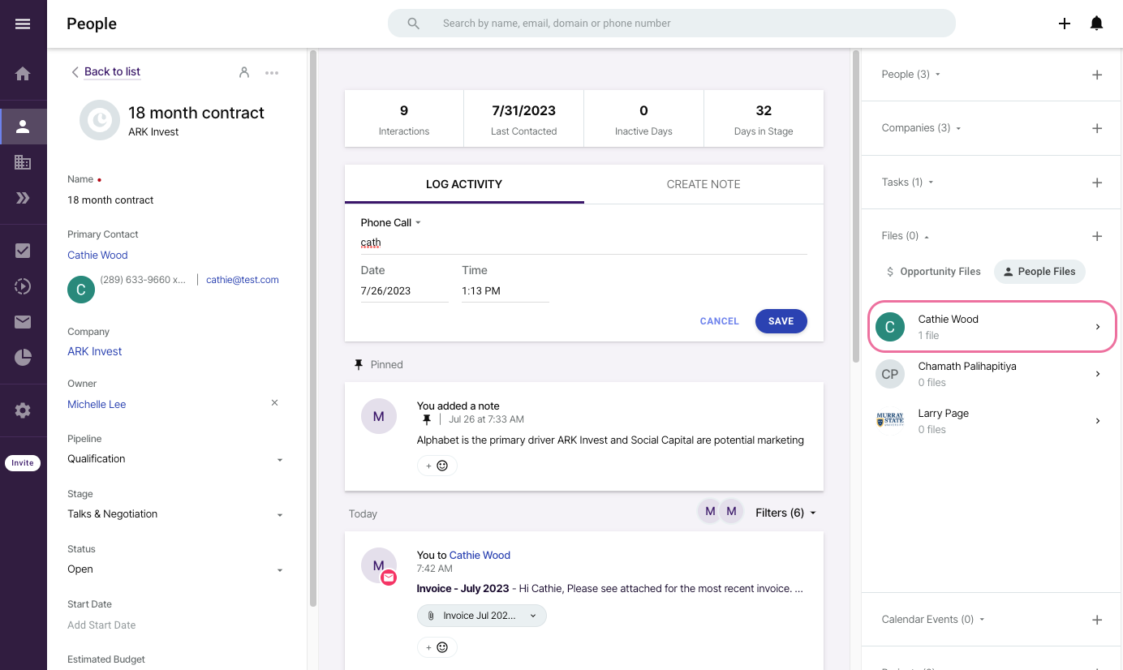This screenshot has height=670, width=1123.
Task: Open ARK Invest company link
Action: click(x=95, y=351)
